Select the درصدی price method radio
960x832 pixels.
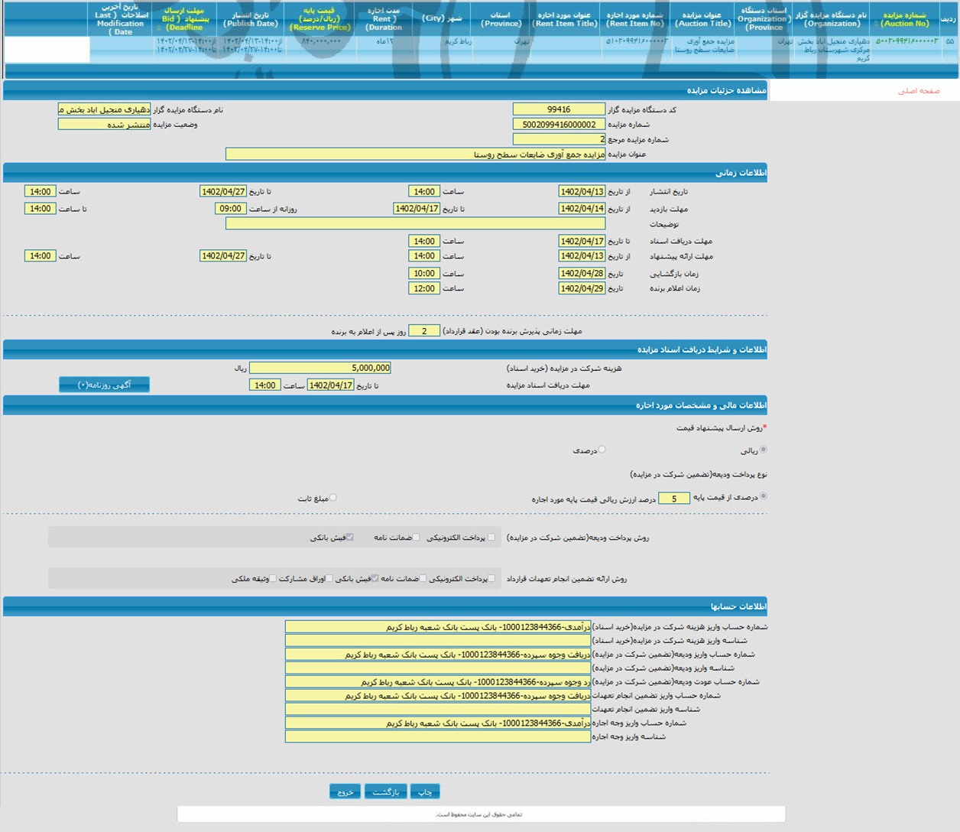click(602, 450)
